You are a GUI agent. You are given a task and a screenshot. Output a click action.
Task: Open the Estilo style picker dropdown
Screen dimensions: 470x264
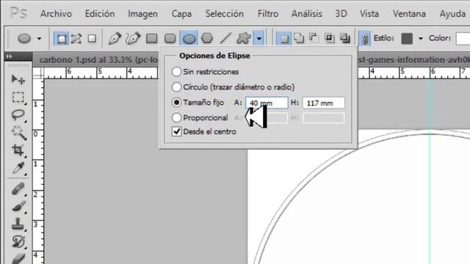(421, 39)
